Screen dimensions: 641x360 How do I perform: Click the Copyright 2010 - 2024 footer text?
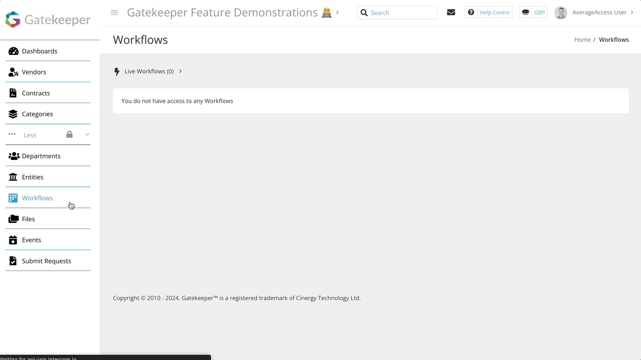(237, 298)
